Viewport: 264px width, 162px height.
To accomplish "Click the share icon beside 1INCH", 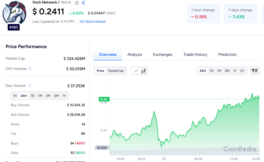I will [x=83, y=3].
